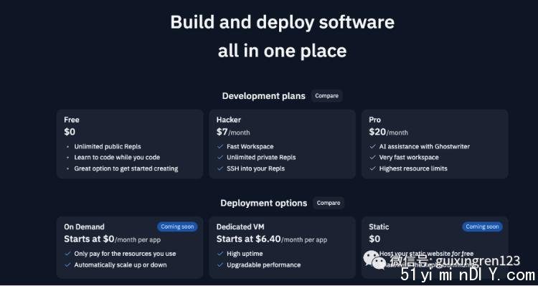Click Compare next to Development plans
This screenshot has width=538, height=286.
point(326,96)
